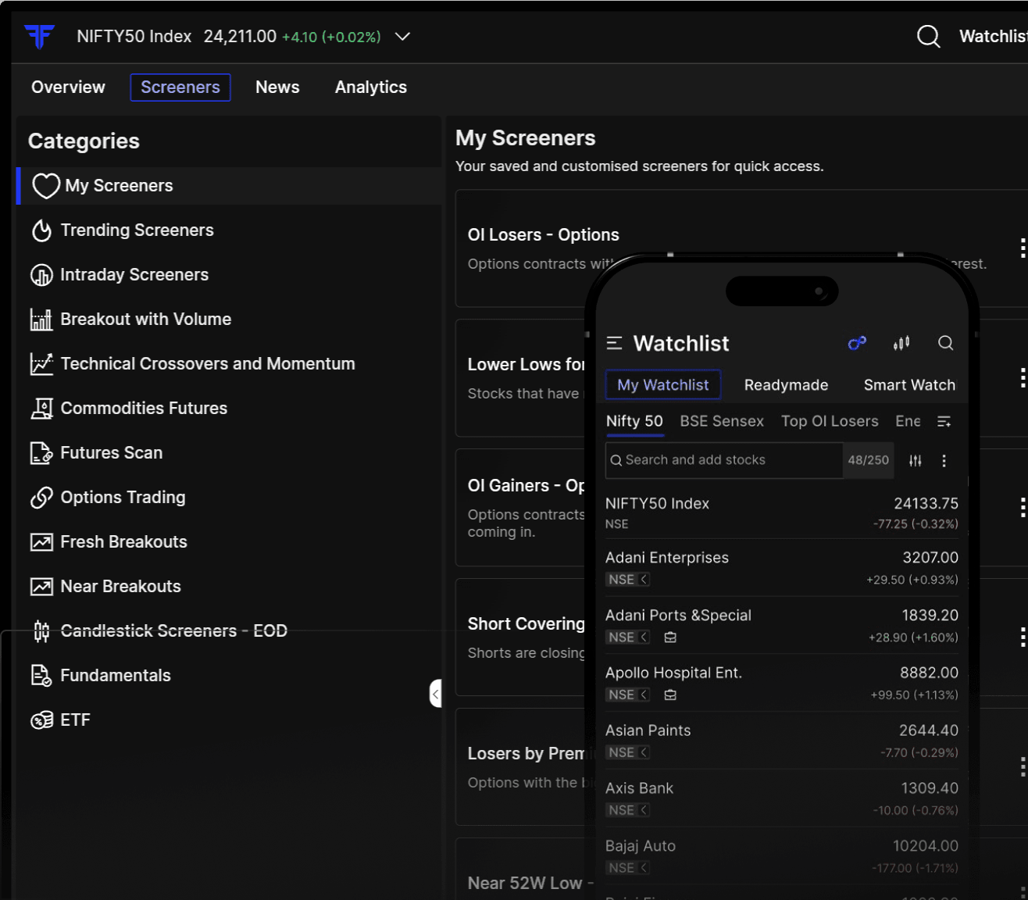Open the Bajaj Auto stock row
The image size is (1028, 900).
click(782, 857)
